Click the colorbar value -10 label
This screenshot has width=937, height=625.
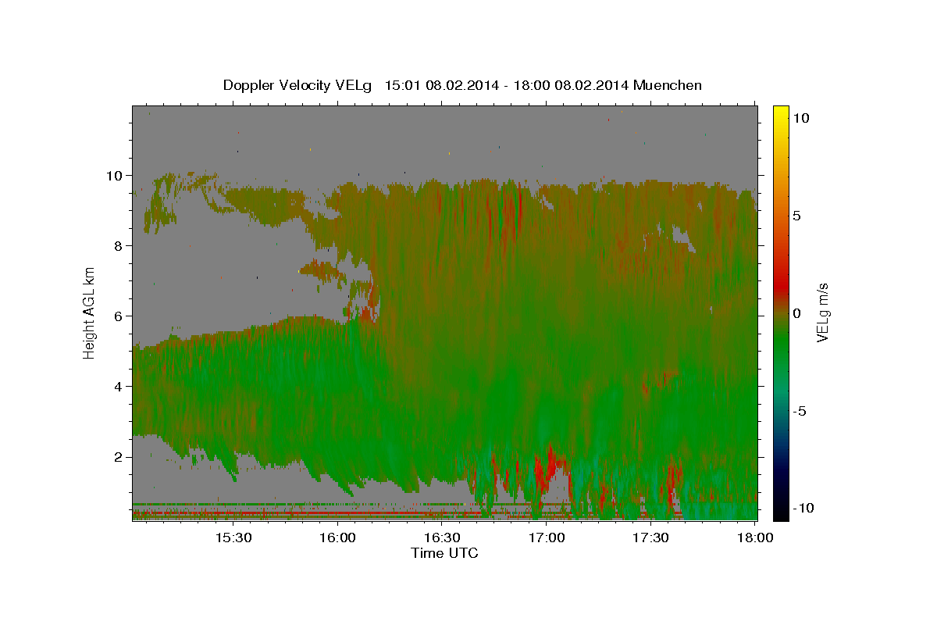click(804, 509)
